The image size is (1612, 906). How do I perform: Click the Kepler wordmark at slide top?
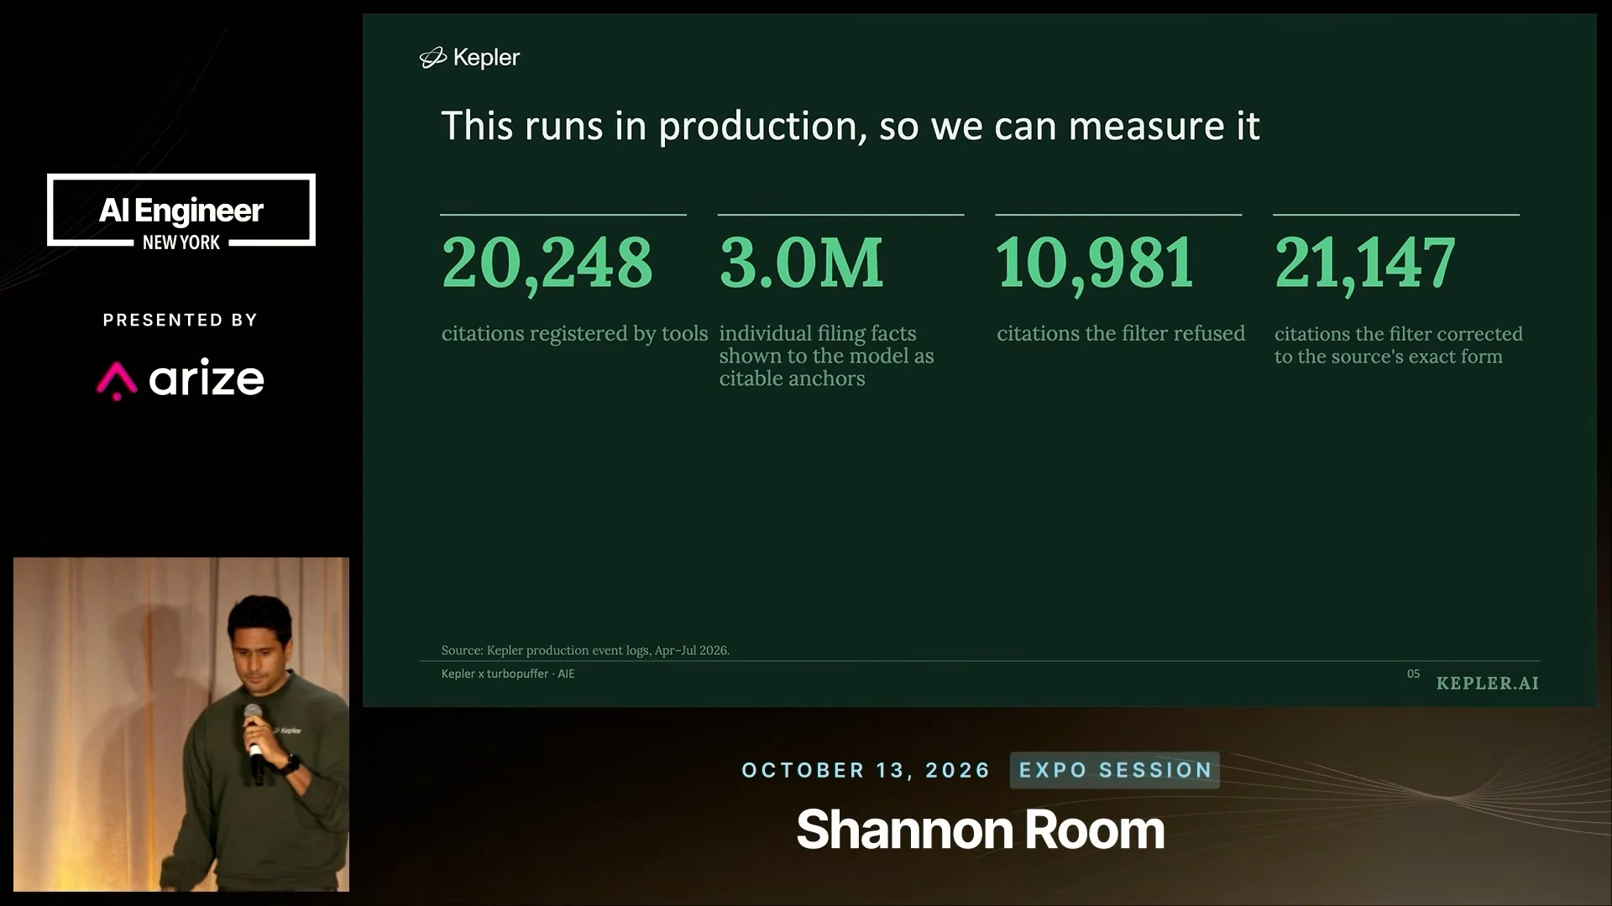point(486,58)
